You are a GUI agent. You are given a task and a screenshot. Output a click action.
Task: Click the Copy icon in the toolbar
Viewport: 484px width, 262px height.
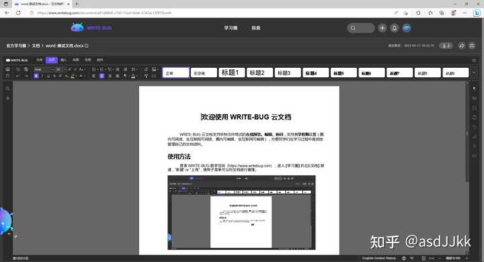coord(18,69)
